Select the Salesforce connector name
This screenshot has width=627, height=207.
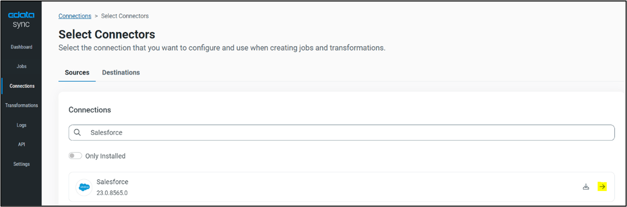tap(112, 182)
